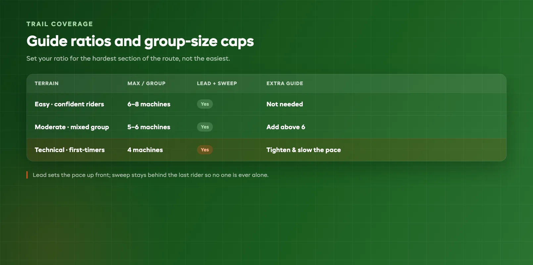533x265 pixels.
Task: Click the 4 machines cell
Action: pyautogui.click(x=145, y=150)
